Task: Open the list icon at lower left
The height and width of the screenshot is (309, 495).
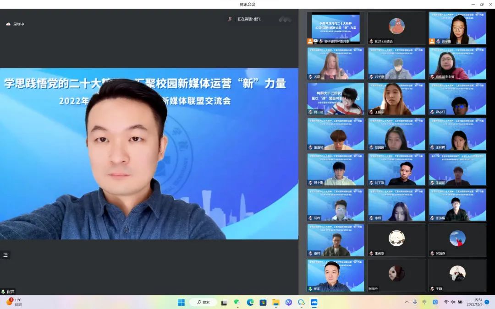Action: coord(5,255)
